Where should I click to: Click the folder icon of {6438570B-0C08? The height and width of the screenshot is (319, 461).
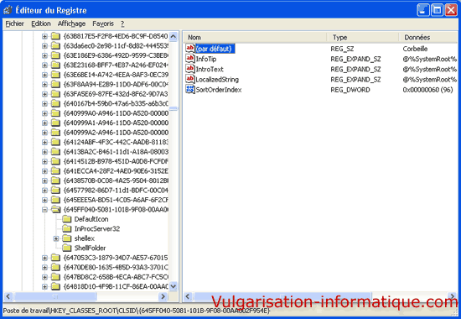point(55,180)
